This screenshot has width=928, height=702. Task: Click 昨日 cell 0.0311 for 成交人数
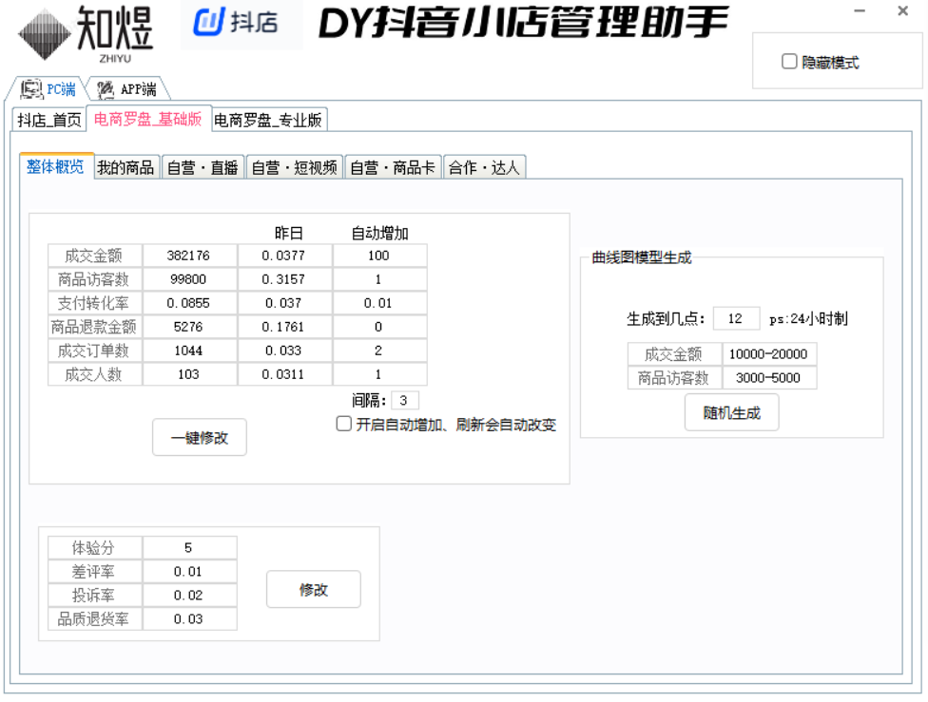click(284, 373)
